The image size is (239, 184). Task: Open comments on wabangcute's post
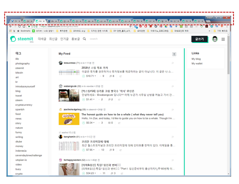pos(111,99)
